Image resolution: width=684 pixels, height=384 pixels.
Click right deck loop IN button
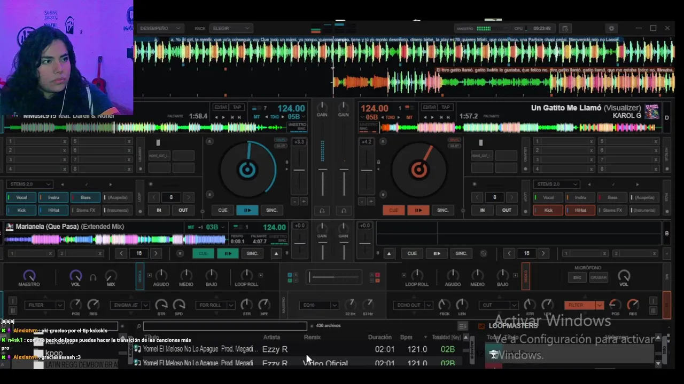[482, 210]
